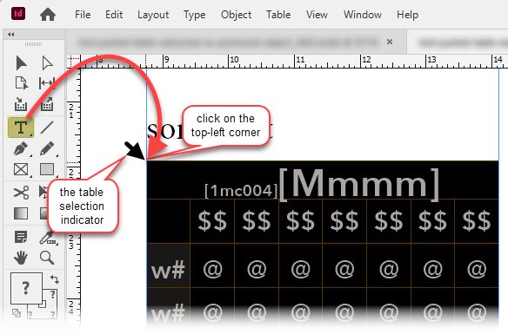
Task: Choose the Rectangle tool
Action: [48, 169]
